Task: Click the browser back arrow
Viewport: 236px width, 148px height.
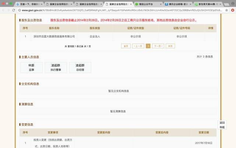Action: tap(3, 10)
